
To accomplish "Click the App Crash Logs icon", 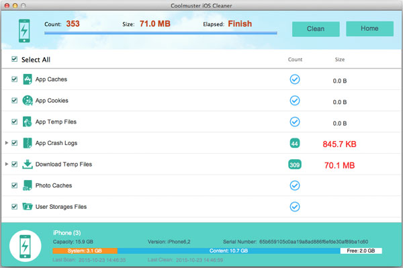I will click(28, 143).
